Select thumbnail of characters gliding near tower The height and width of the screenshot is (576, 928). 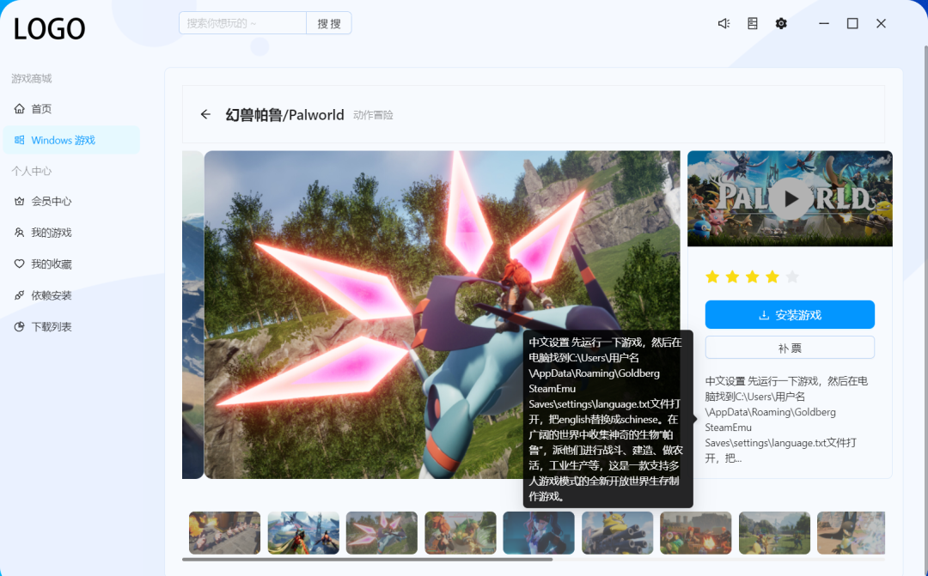pos(303,533)
